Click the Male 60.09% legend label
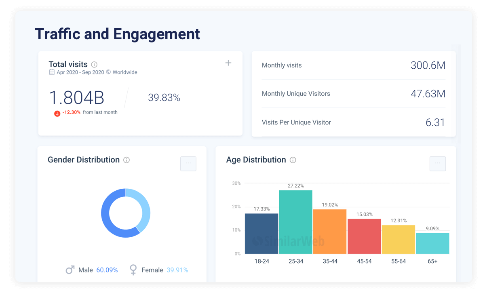This screenshot has height=295, width=485. (98, 270)
